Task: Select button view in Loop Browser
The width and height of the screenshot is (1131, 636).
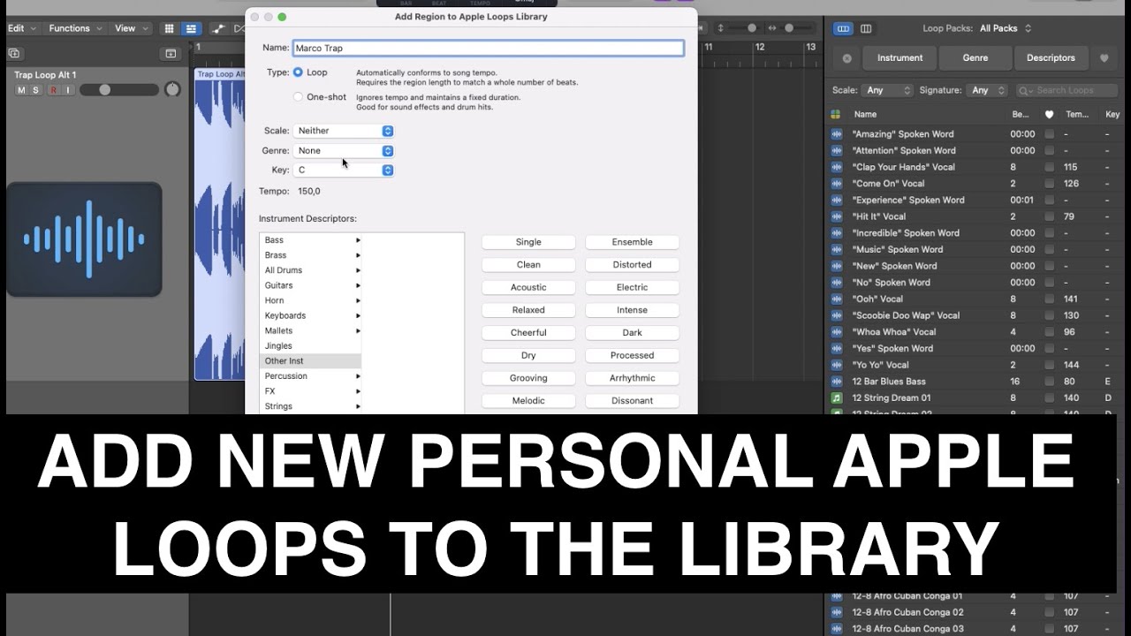Action: [x=844, y=28]
